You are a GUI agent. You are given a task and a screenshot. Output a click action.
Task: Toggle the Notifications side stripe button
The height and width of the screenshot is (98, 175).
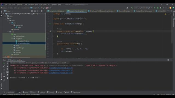point(174,23)
